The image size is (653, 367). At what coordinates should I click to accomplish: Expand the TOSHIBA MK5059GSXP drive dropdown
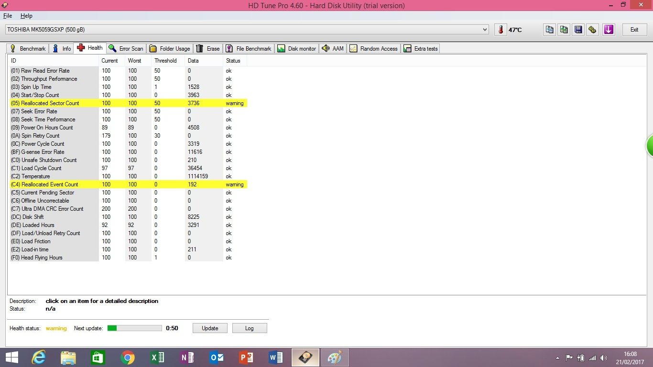pyautogui.click(x=486, y=30)
